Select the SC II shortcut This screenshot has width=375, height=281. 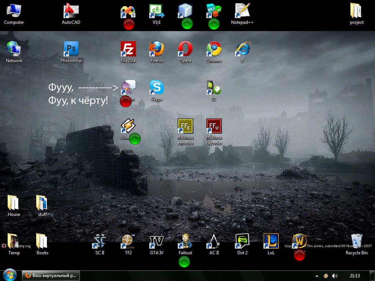[x=100, y=241]
